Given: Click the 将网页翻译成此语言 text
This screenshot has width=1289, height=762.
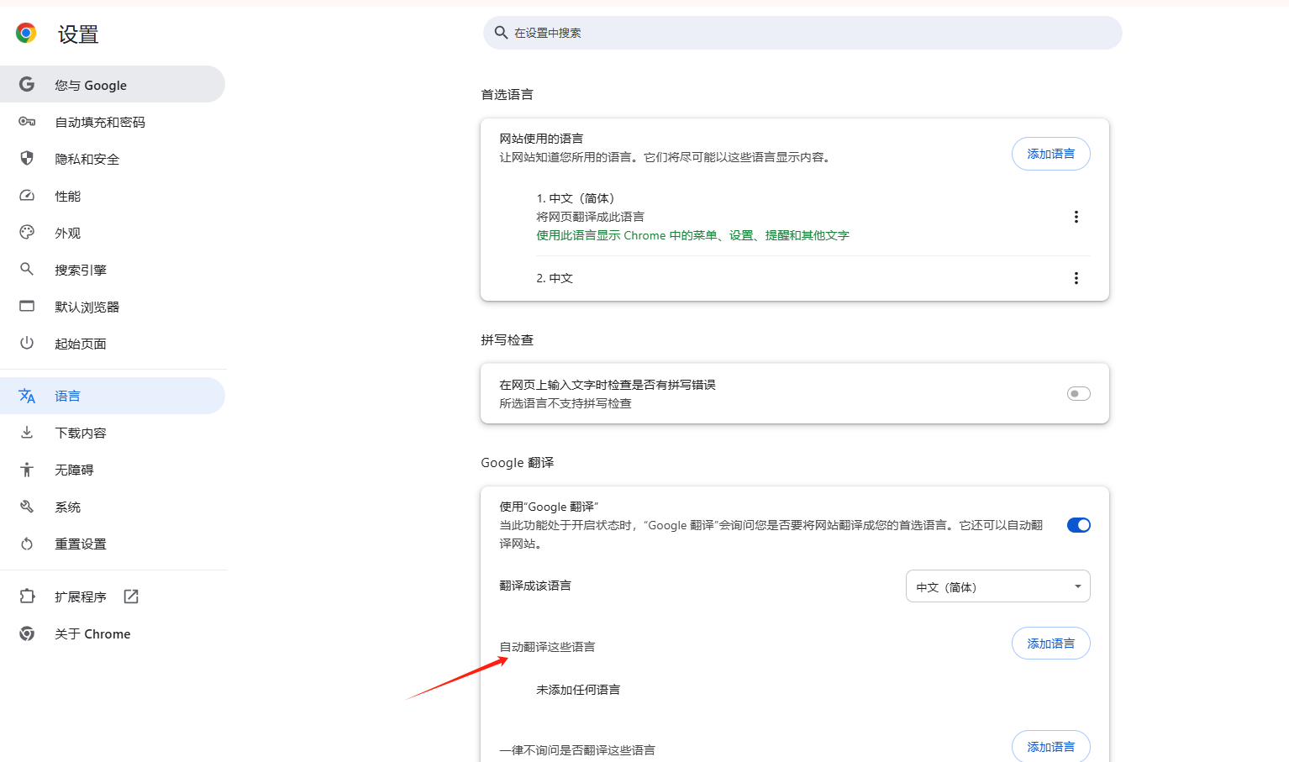Looking at the screenshot, I should pos(590,217).
